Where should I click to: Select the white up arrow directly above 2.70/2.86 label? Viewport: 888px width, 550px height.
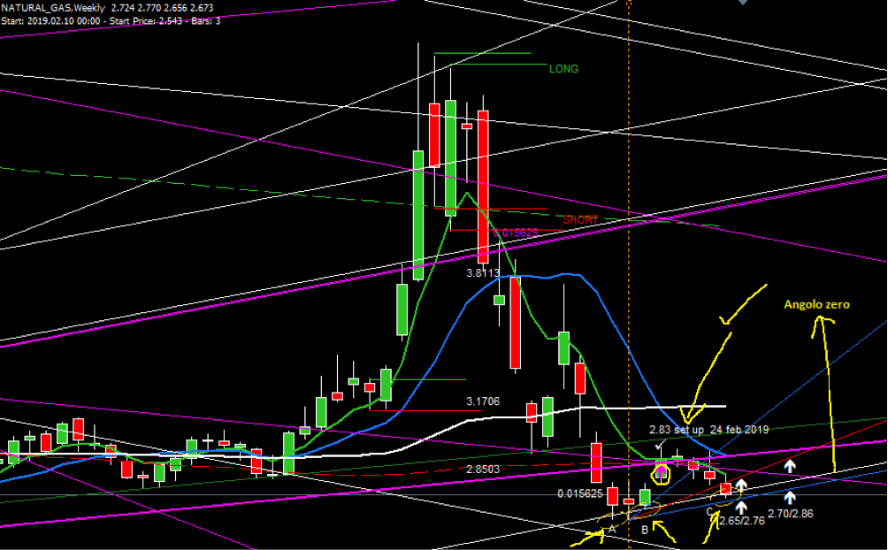tap(790, 497)
